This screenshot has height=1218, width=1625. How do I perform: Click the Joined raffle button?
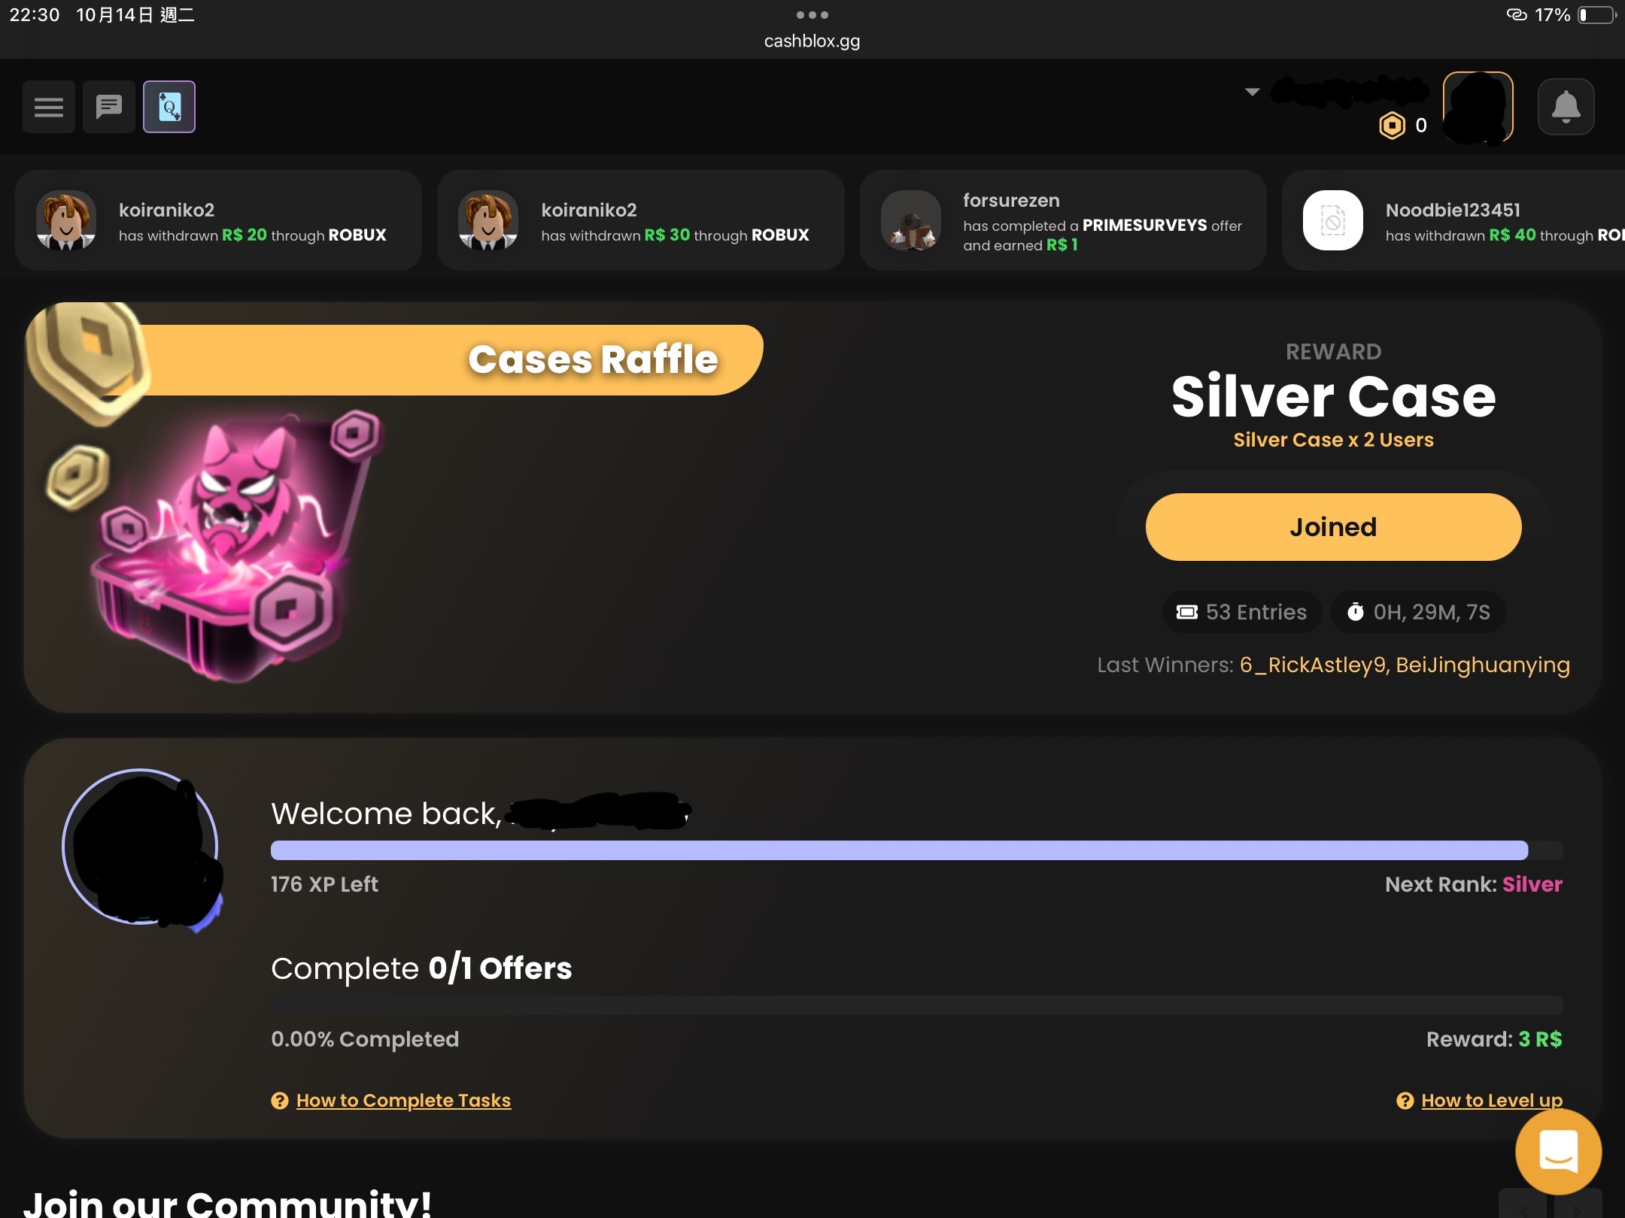pos(1333,527)
